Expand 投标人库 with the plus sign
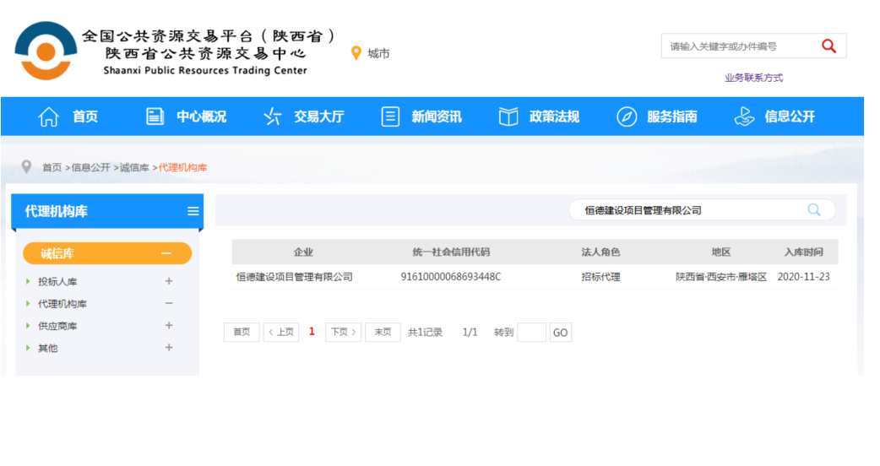Image resolution: width=880 pixels, height=466 pixels. (x=169, y=281)
